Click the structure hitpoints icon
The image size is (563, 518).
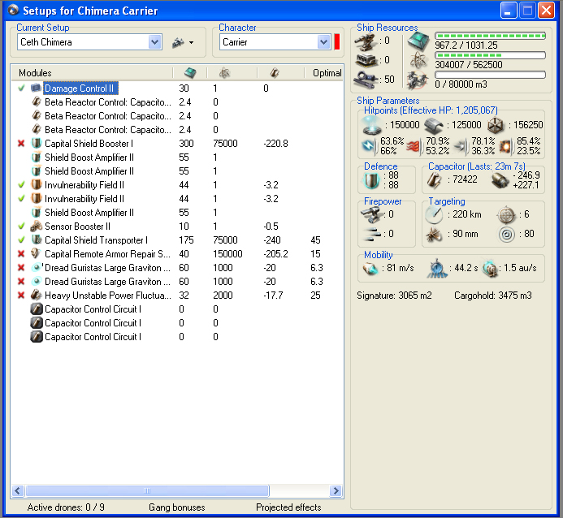(496, 125)
